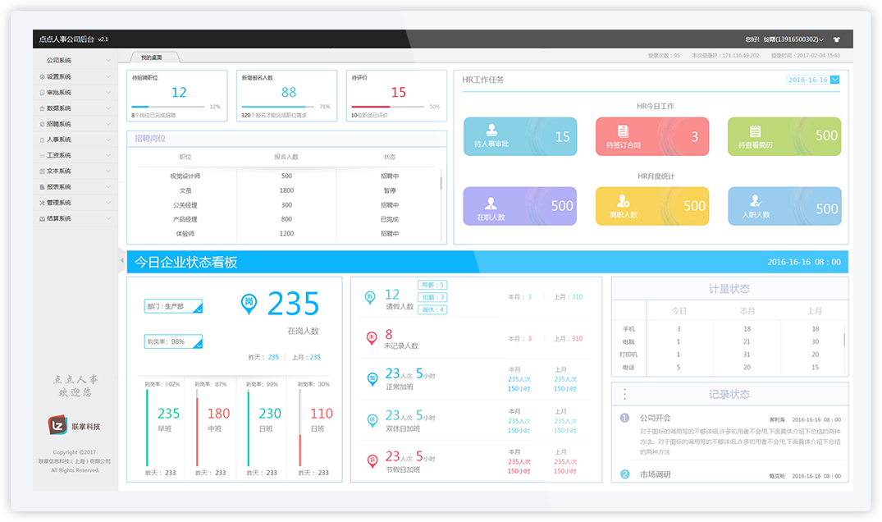Collapse the sidebar with the left arrow handle

pos(122,260)
